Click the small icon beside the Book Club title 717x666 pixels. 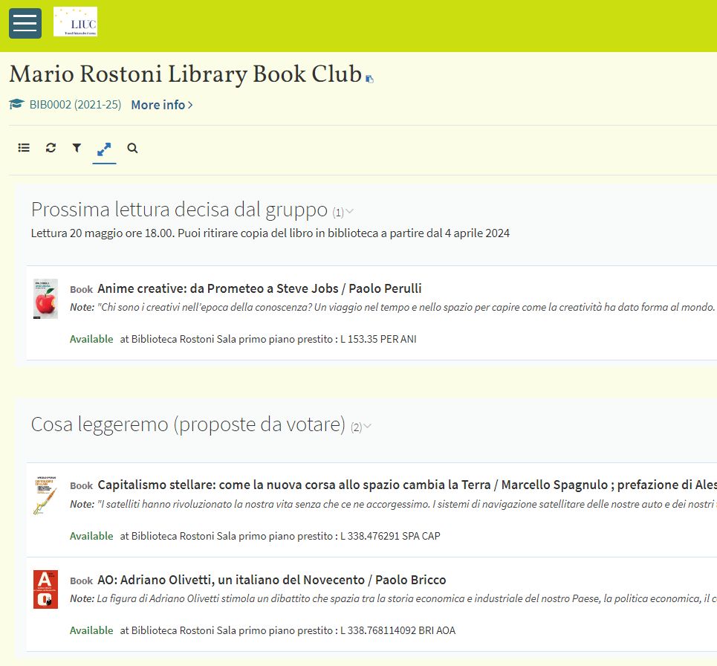pyautogui.click(x=370, y=79)
